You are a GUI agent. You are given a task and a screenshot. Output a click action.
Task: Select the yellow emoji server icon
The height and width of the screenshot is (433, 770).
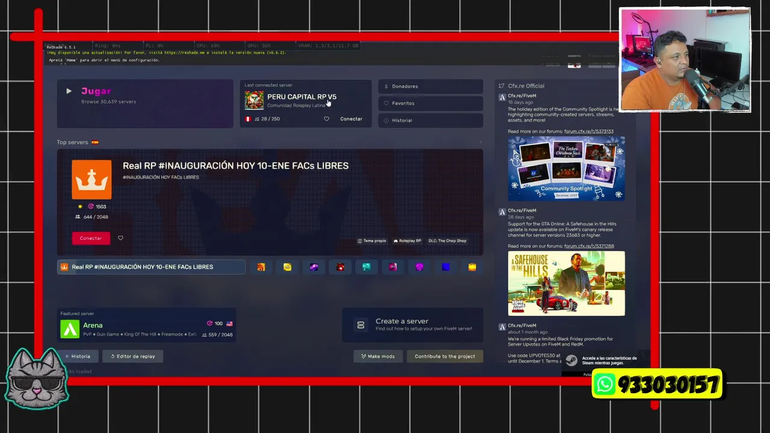pyautogui.click(x=288, y=267)
